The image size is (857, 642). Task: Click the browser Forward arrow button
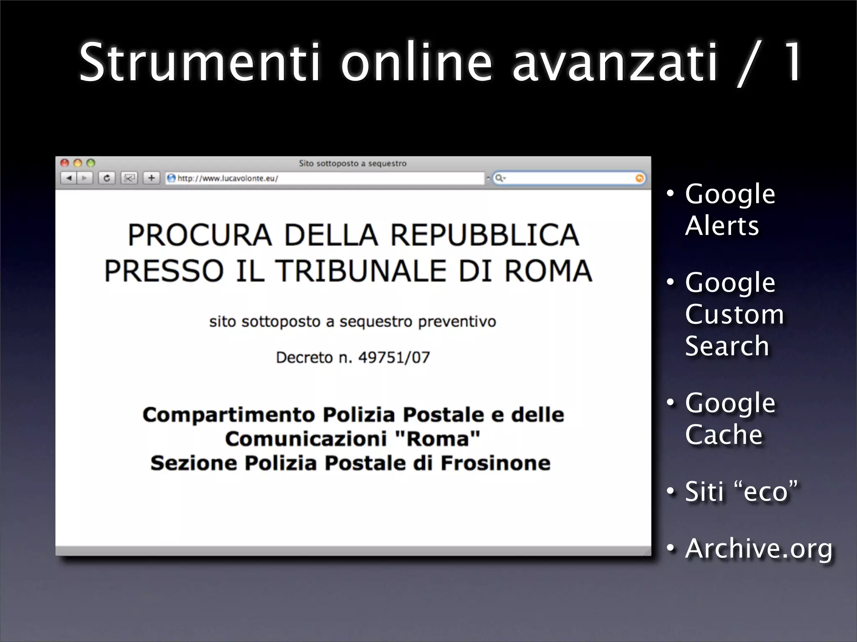[x=85, y=178]
